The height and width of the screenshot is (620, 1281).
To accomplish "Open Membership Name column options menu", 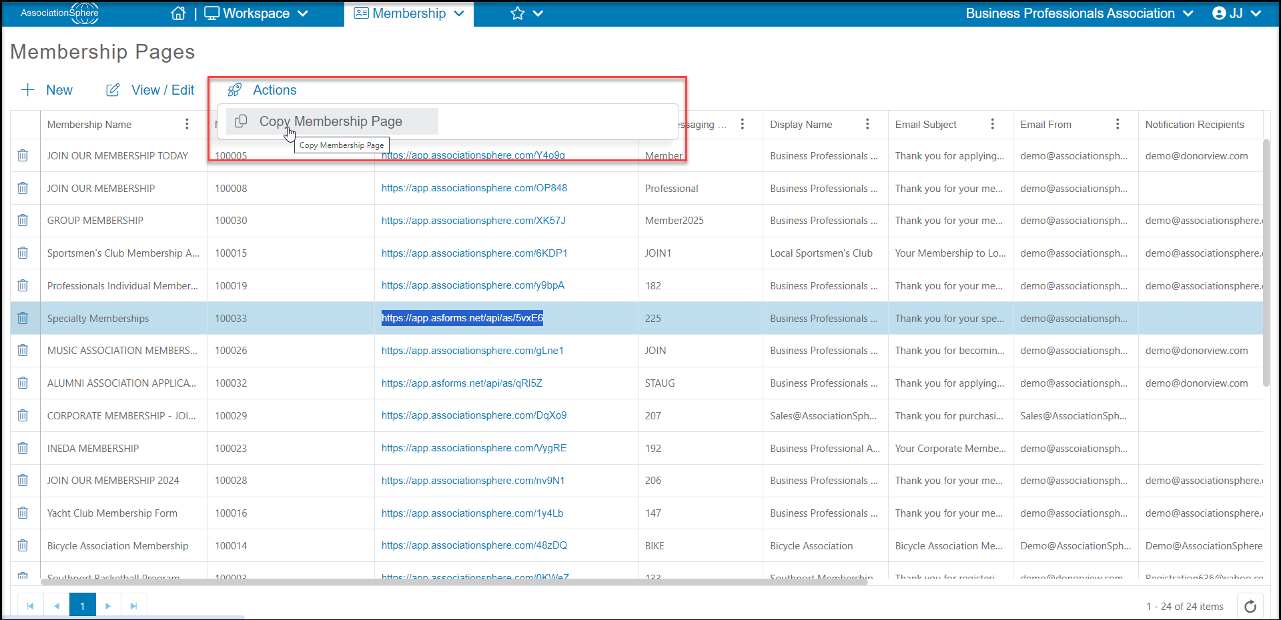I will click(x=187, y=124).
